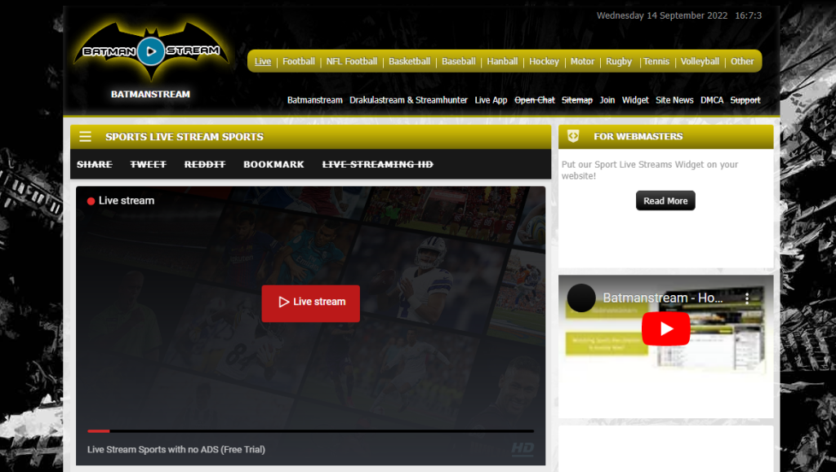Open Drakulastream & Streamhunter link
Viewport: 836px width, 472px height.
coord(408,100)
